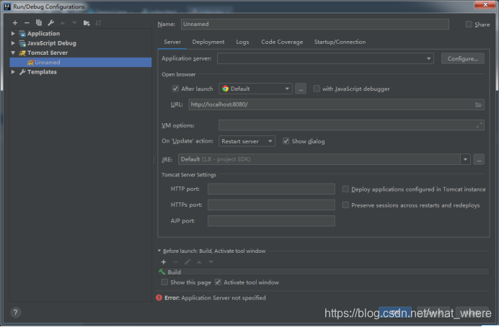Collapse the Tomcat Server tree node
The width and height of the screenshot is (499, 327).
click(x=13, y=53)
